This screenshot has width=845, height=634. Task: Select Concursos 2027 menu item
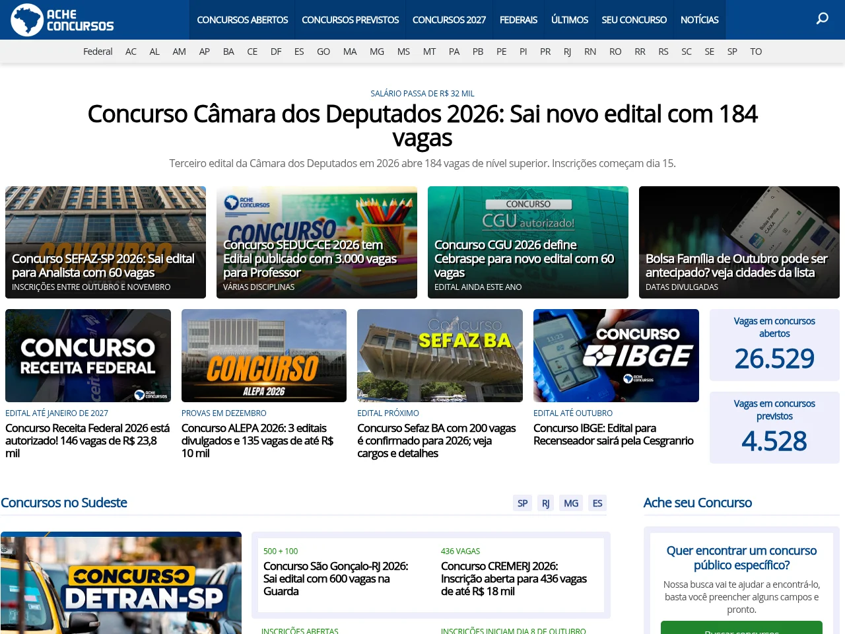point(449,20)
